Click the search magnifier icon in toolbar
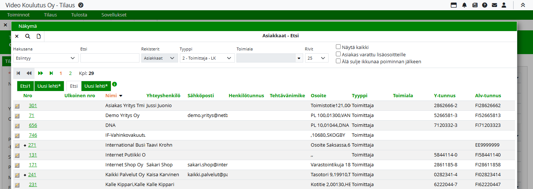The width and height of the screenshot is (533, 189). (x=28, y=36)
